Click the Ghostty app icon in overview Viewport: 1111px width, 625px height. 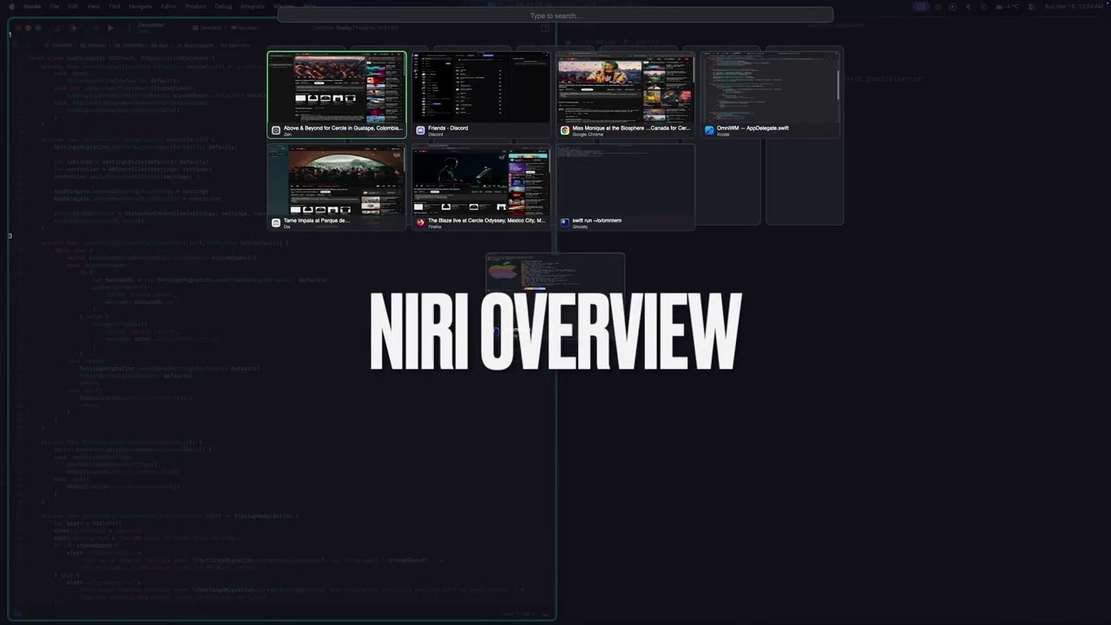point(565,223)
